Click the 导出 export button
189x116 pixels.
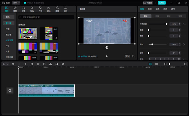pyautogui.click(x=162, y=3)
